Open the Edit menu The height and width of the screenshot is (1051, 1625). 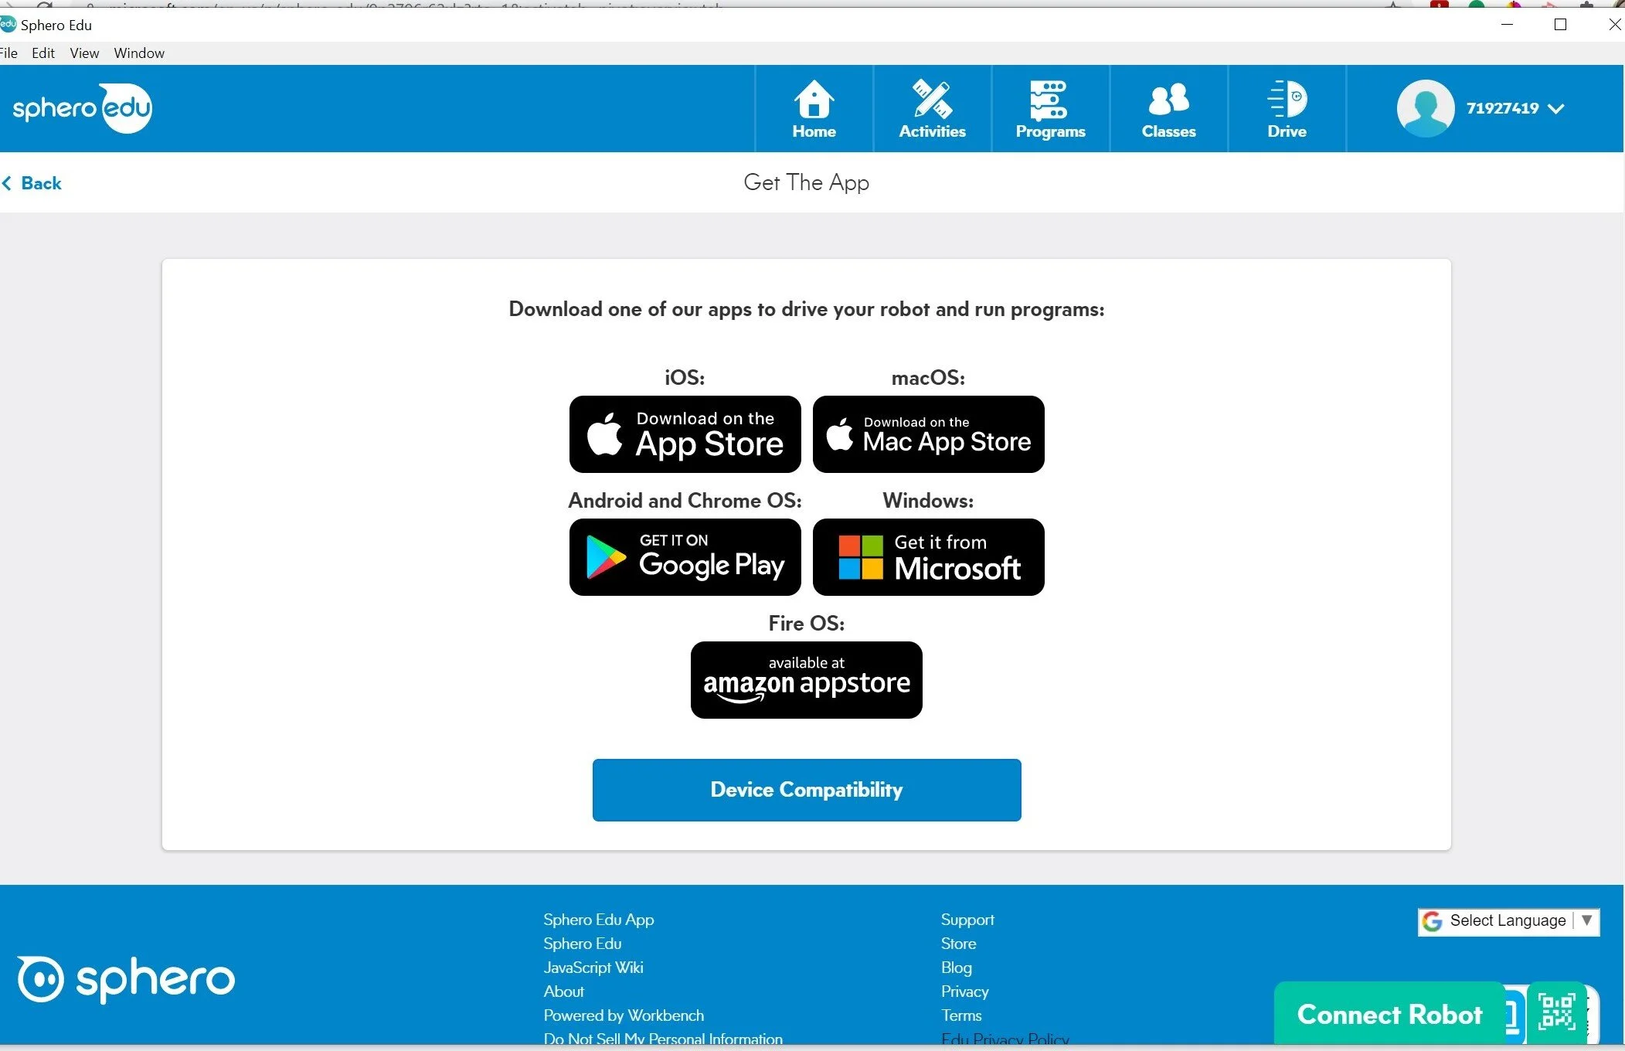pyautogui.click(x=43, y=53)
